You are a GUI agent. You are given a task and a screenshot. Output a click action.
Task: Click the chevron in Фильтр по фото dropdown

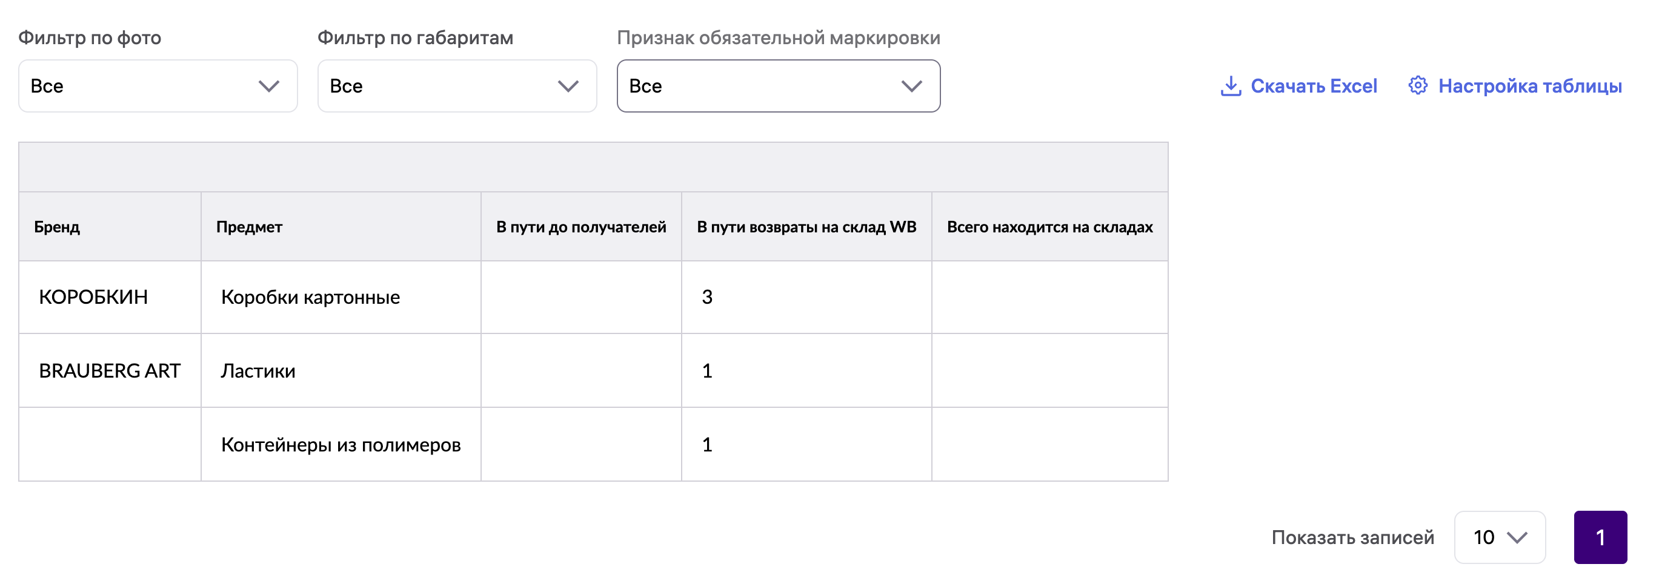[x=268, y=86]
